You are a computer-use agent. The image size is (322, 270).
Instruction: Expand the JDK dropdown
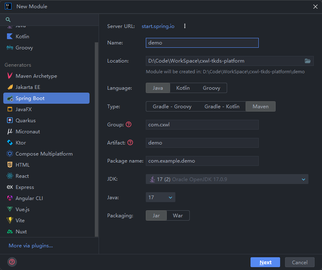(304, 179)
